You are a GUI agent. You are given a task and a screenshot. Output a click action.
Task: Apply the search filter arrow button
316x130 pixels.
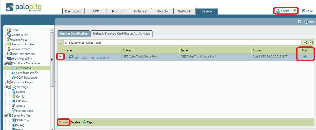click(x=305, y=42)
